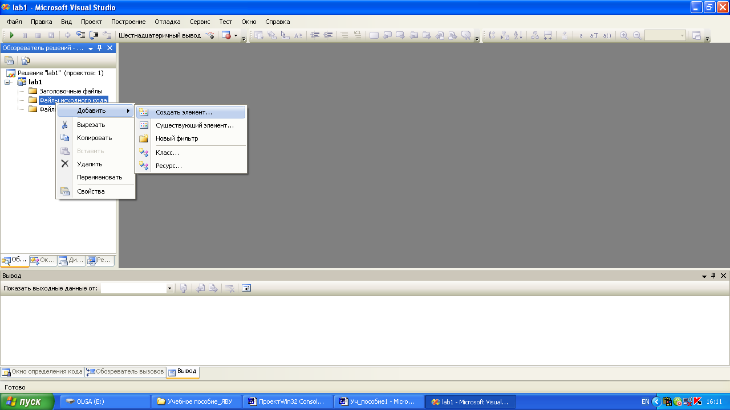Click Show All Files icon in Solution Explorer
The width and height of the screenshot is (730, 410).
click(x=26, y=60)
